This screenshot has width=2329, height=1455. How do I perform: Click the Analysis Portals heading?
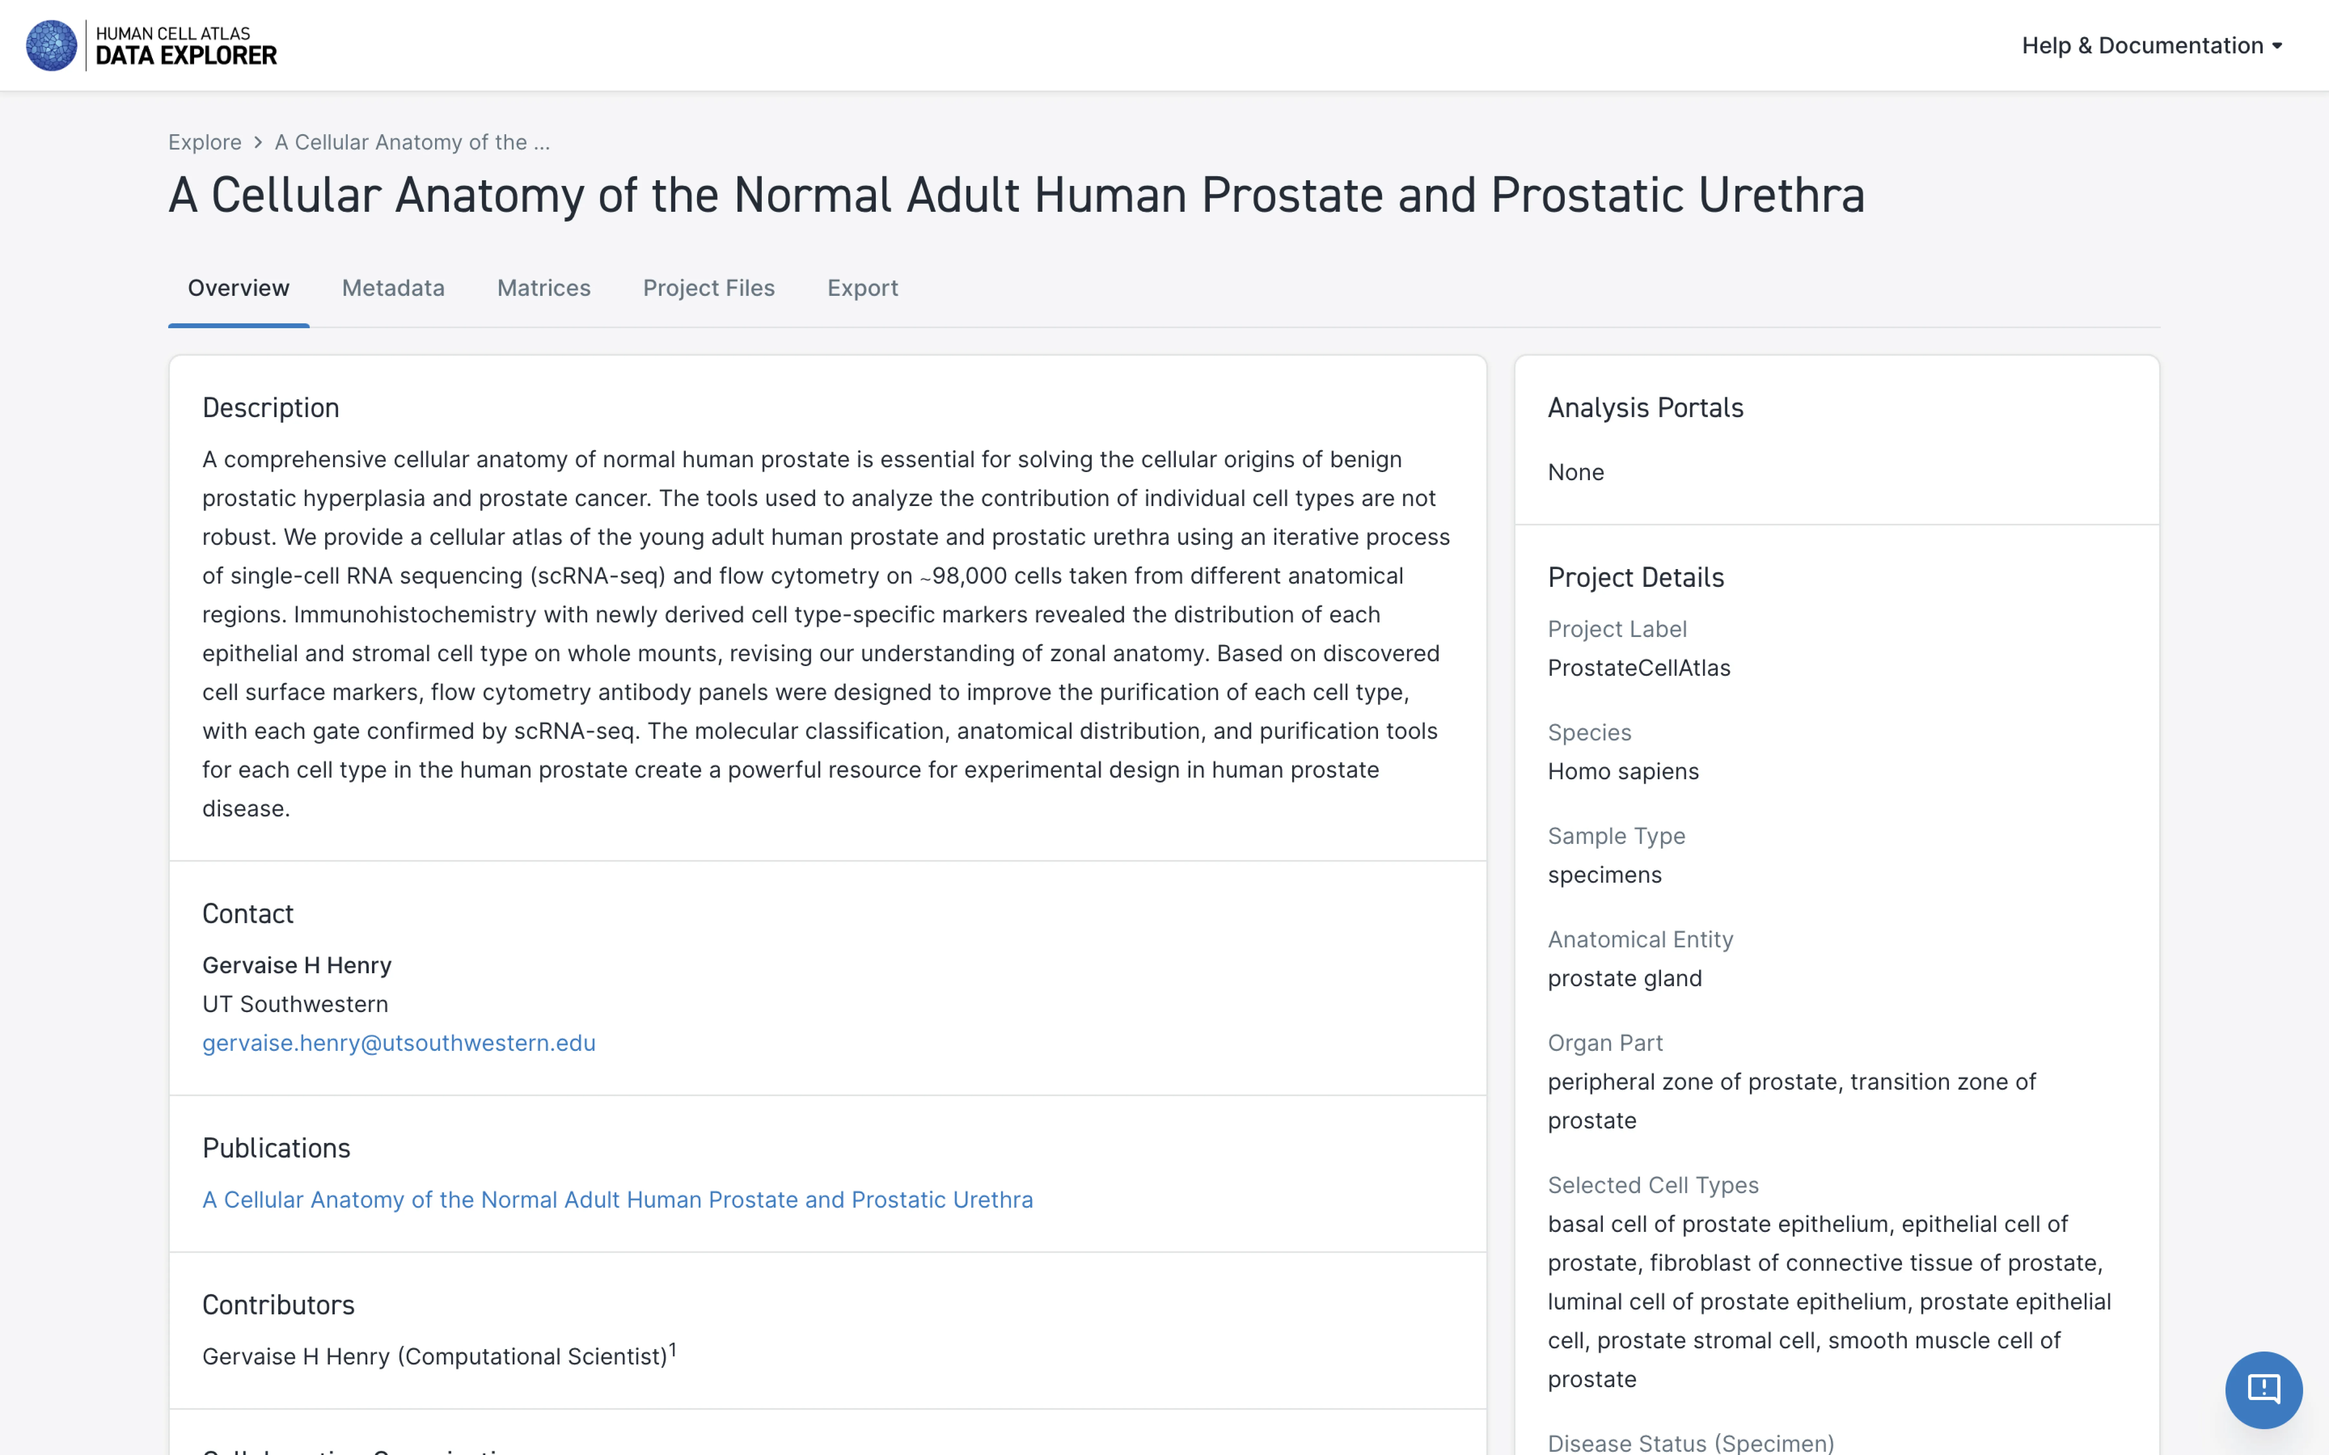(1645, 408)
